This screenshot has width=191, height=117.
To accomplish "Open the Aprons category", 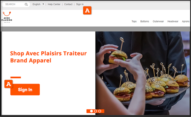I will click(x=186, y=21).
